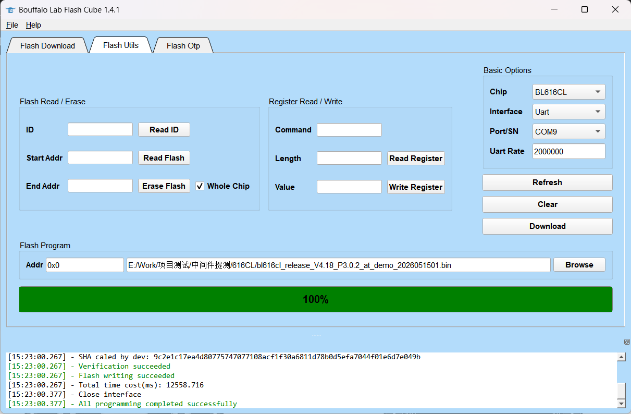
Task: Click the Flash Program group label
Action: click(45, 246)
